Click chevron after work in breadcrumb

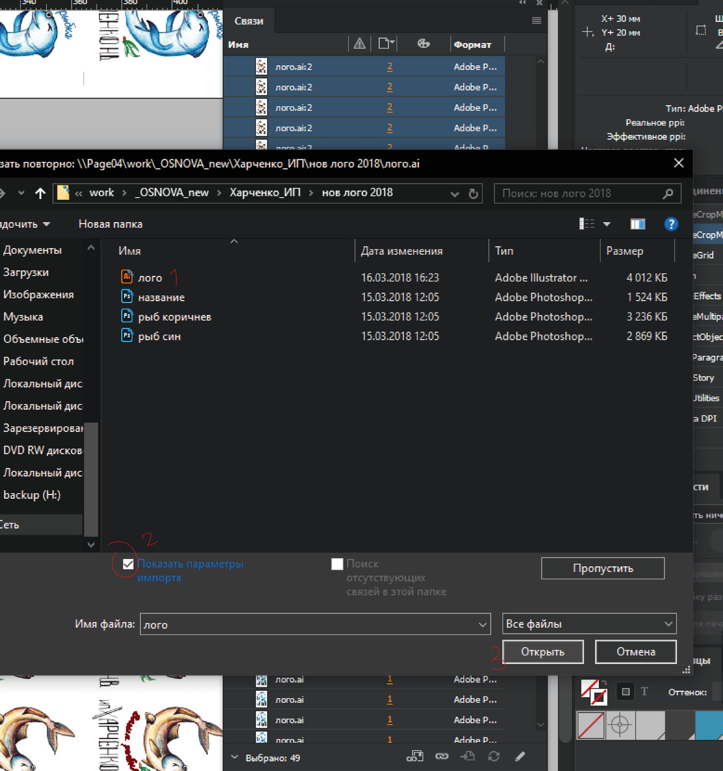(125, 193)
